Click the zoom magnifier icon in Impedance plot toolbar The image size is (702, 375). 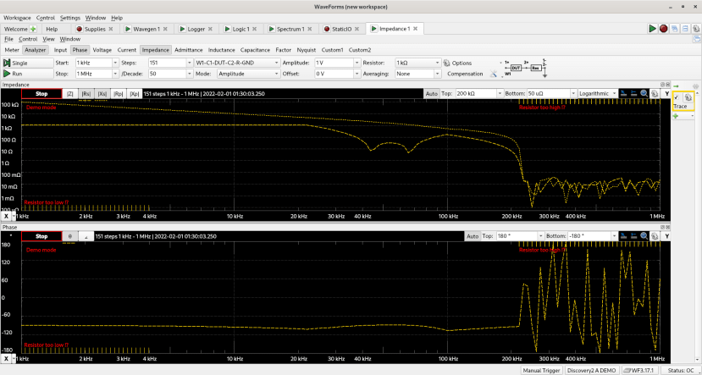644,93
